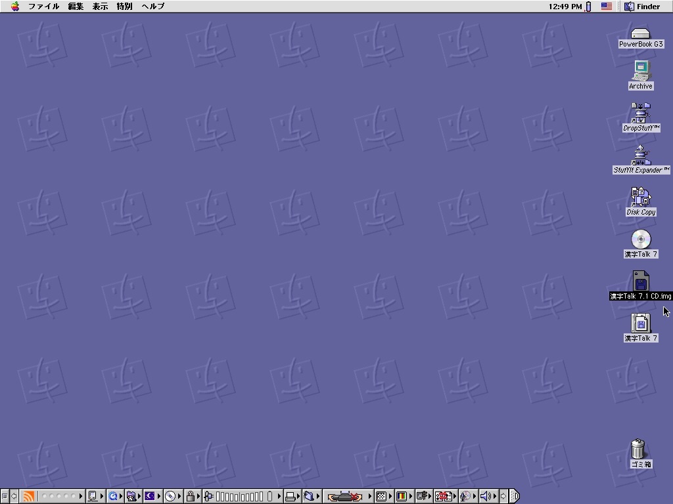This screenshot has height=504, width=673.
Task: Click the Control Strip right scroll arrow
Action: pyautogui.click(x=503, y=496)
